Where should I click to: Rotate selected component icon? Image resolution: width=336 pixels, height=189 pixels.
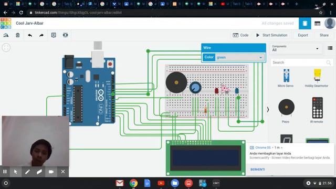[6, 35]
